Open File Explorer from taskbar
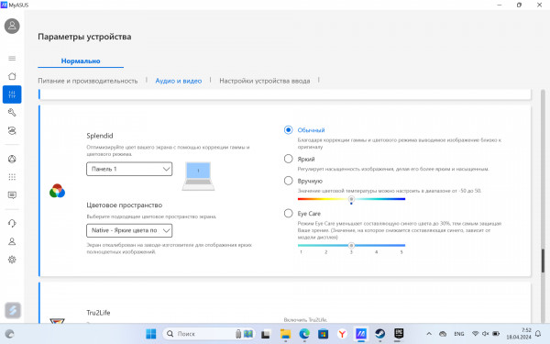The image size is (550, 344). [x=285, y=334]
